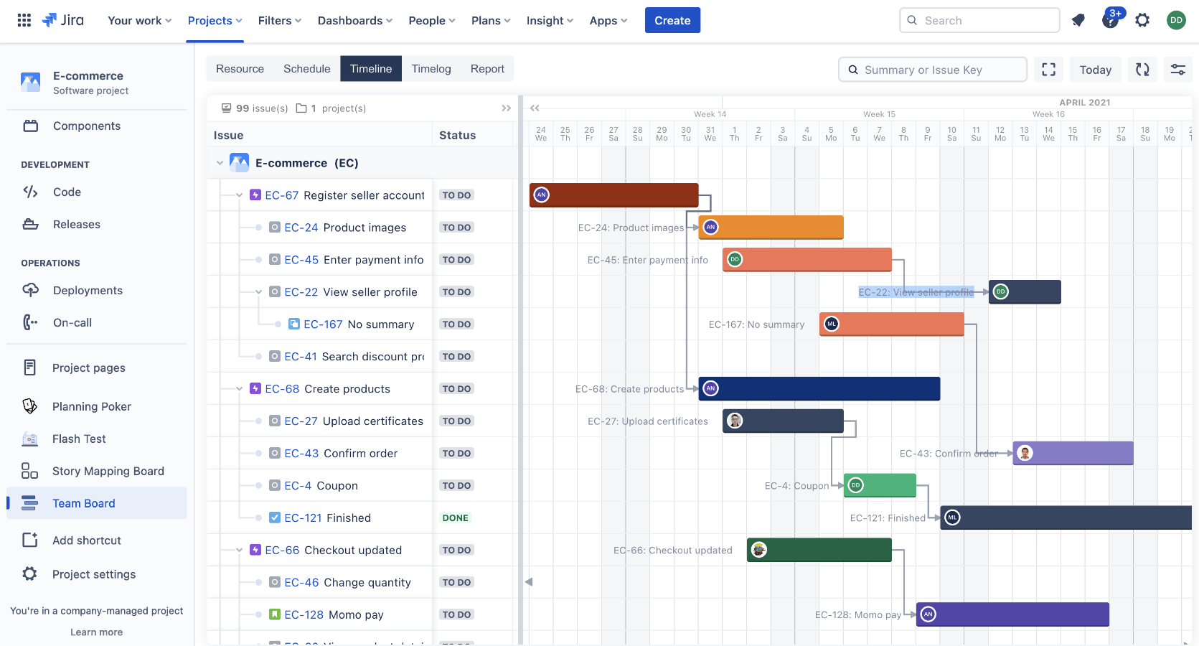Click the Create button

click(672, 20)
